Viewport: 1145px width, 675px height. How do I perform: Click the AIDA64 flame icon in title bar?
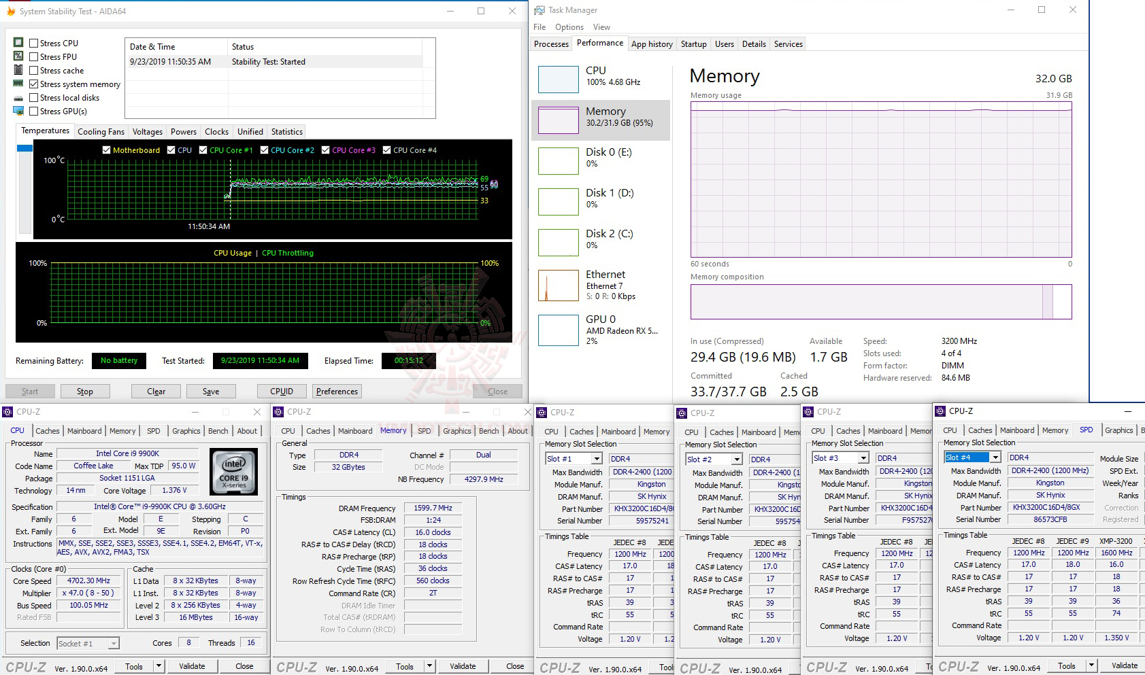pos(11,11)
